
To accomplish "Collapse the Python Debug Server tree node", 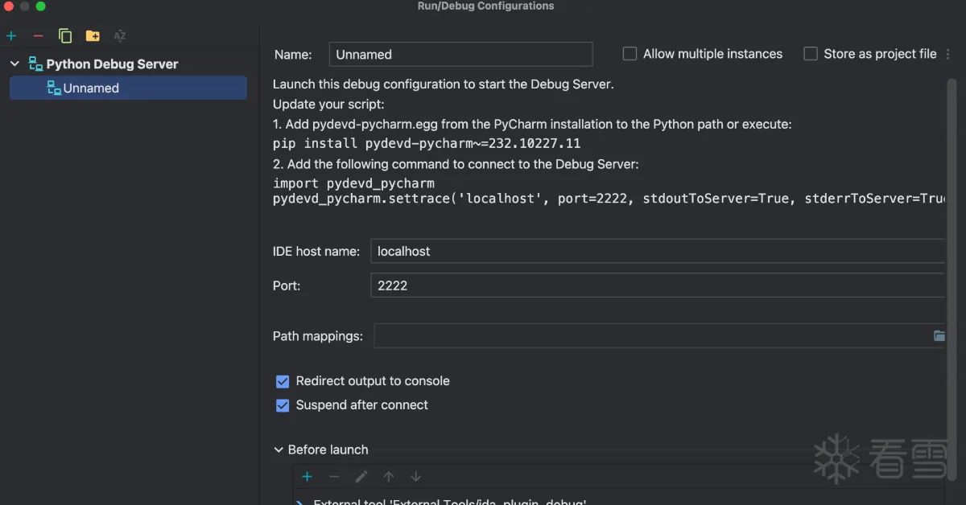I will (x=14, y=64).
